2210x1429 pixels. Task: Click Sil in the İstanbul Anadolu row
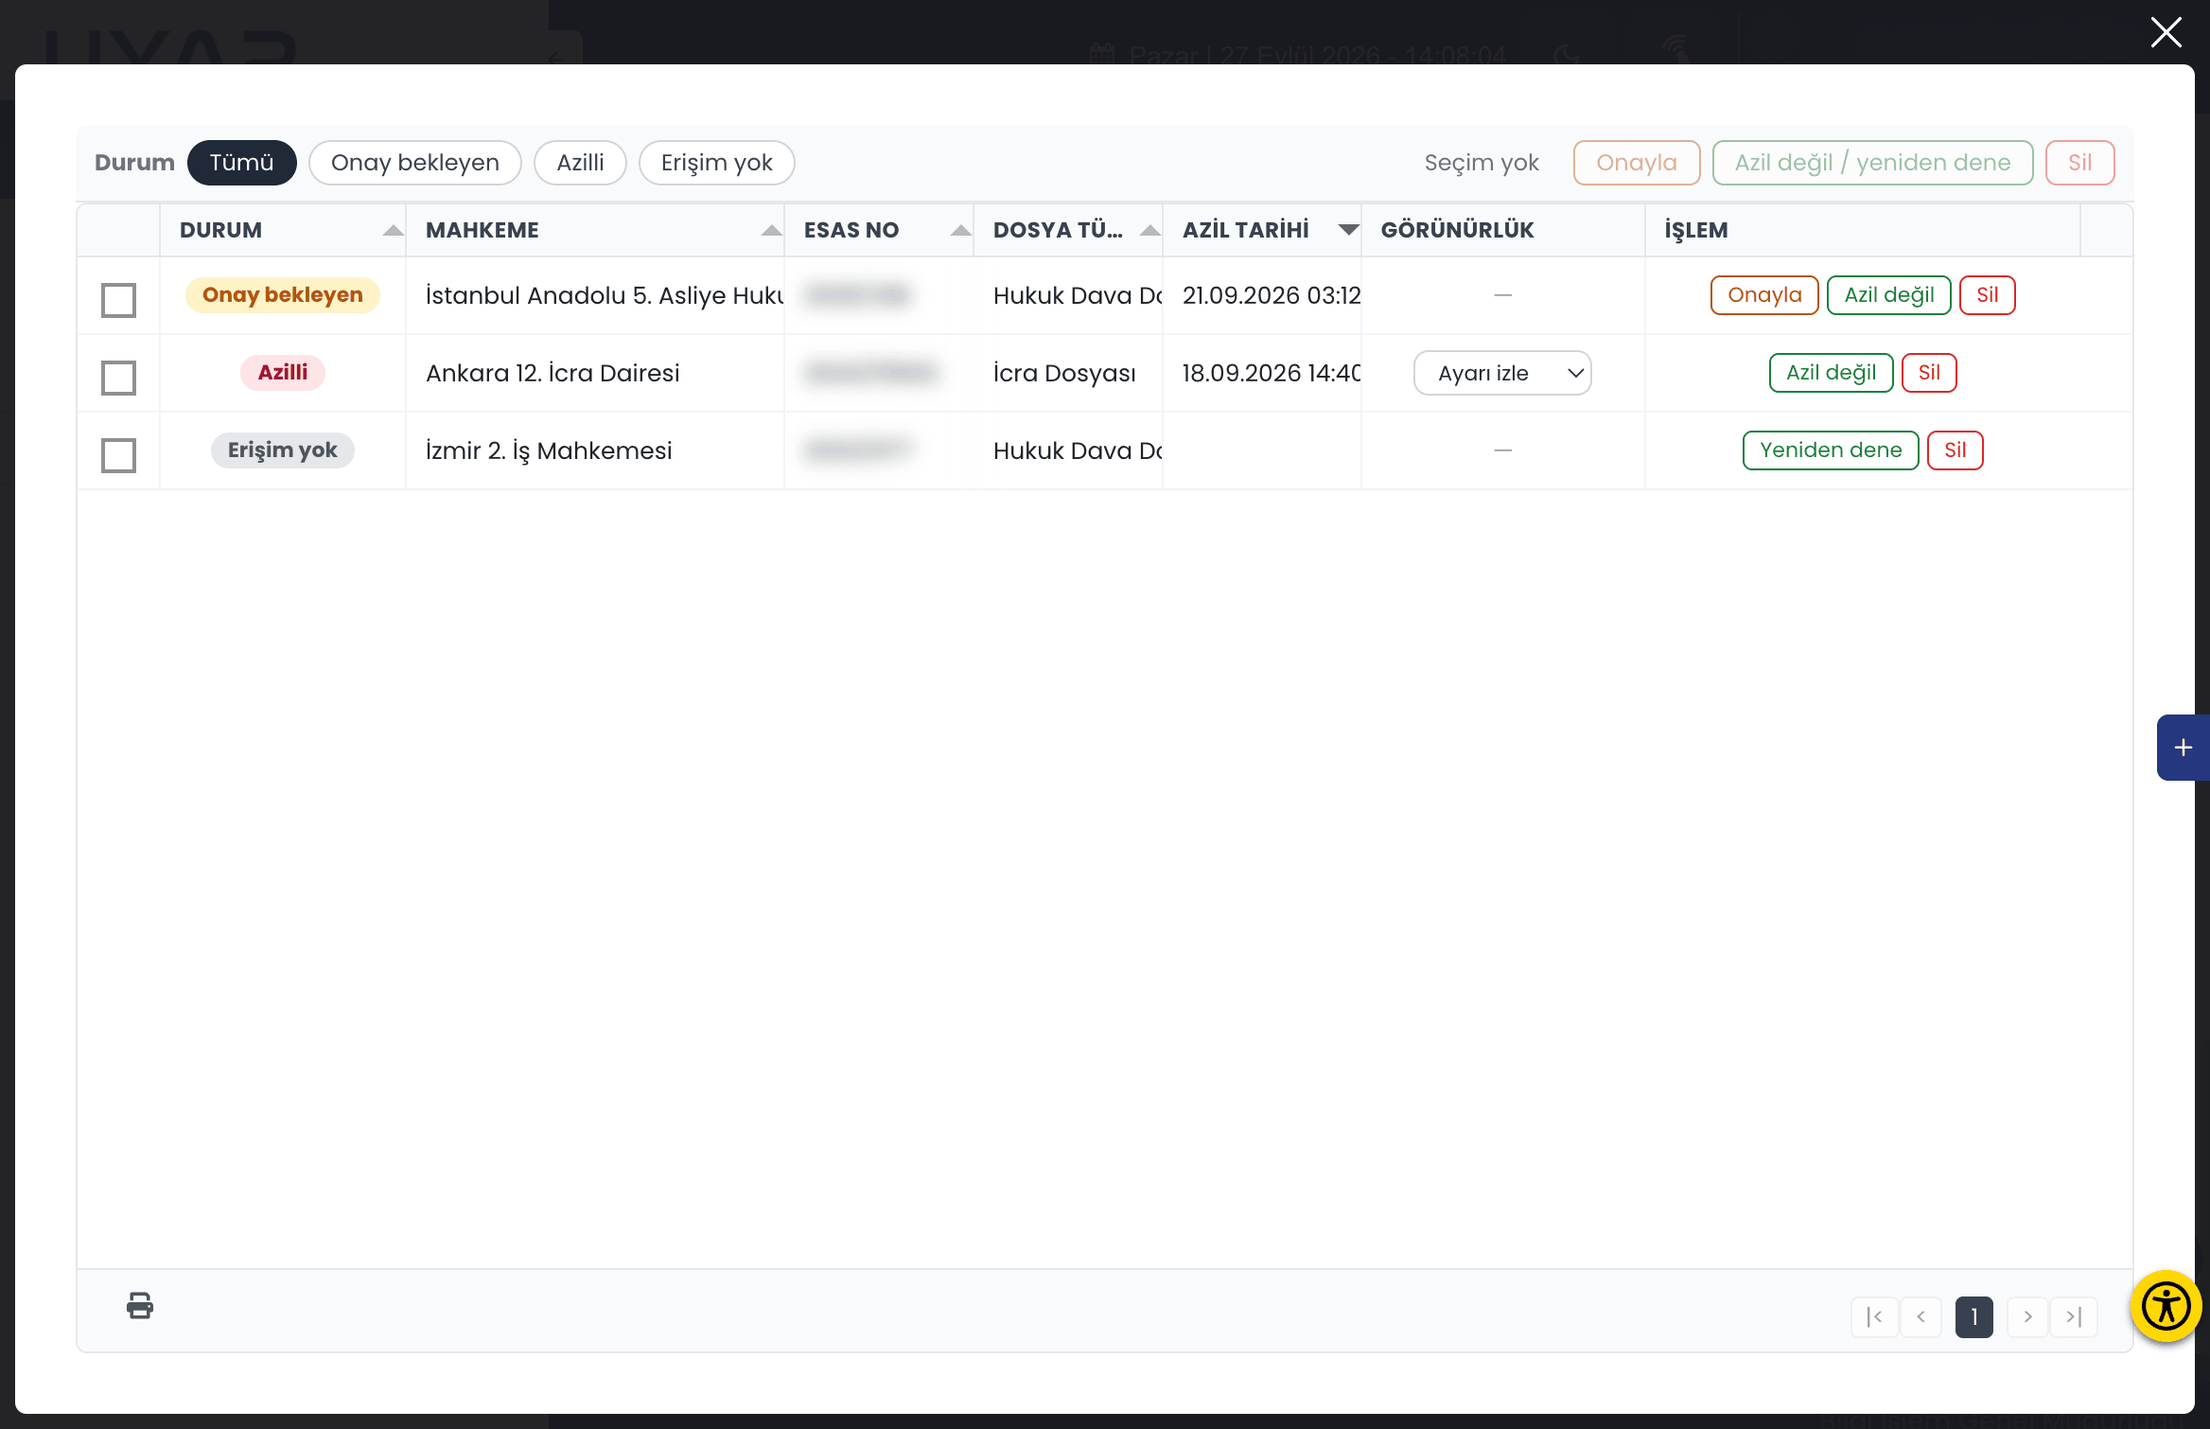pyautogui.click(x=1988, y=295)
